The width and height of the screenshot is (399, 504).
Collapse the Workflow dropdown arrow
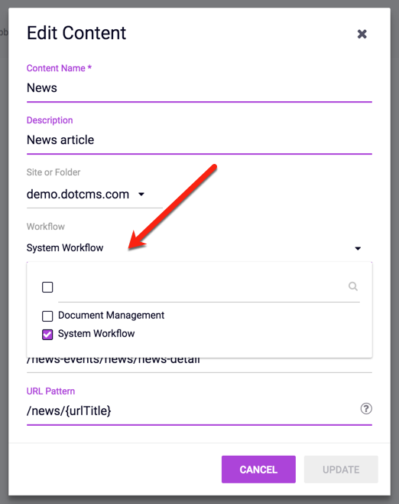click(358, 248)
